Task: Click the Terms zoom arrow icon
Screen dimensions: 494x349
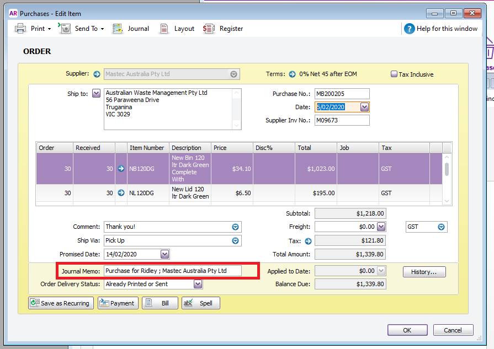Action: click(293, 74)
